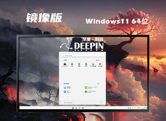Open the blue download-arrow recommended app
This screenshot has width=166, height=121.
67,88
